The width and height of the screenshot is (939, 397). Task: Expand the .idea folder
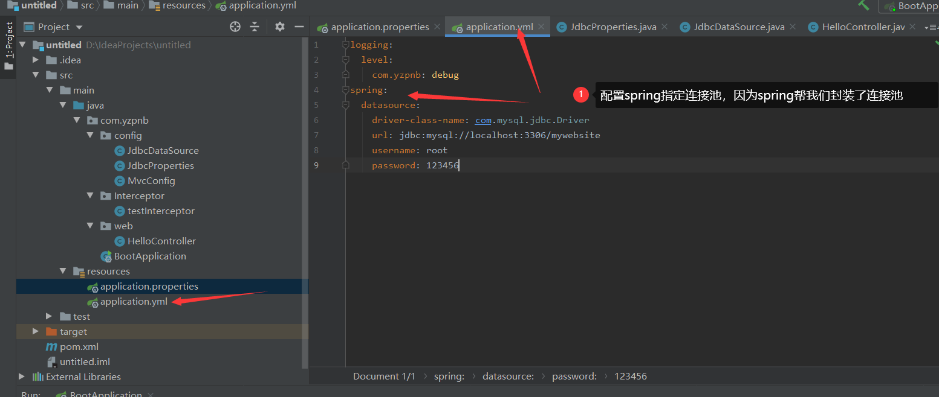[36, 60]
